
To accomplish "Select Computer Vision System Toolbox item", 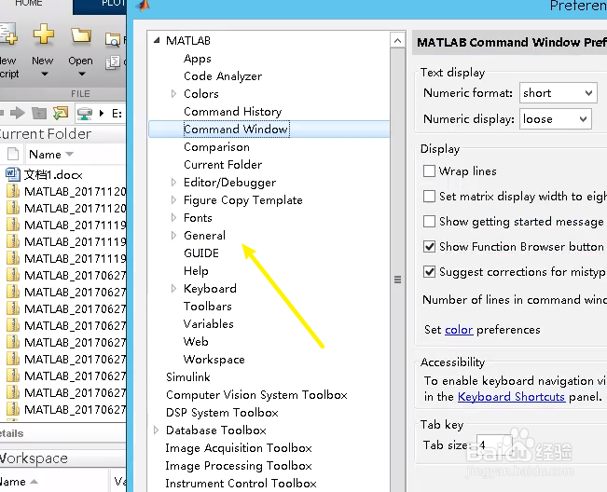I will pos(256,394).
